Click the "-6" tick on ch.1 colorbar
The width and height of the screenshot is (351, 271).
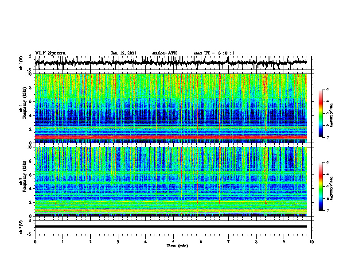tap(327, 125)
